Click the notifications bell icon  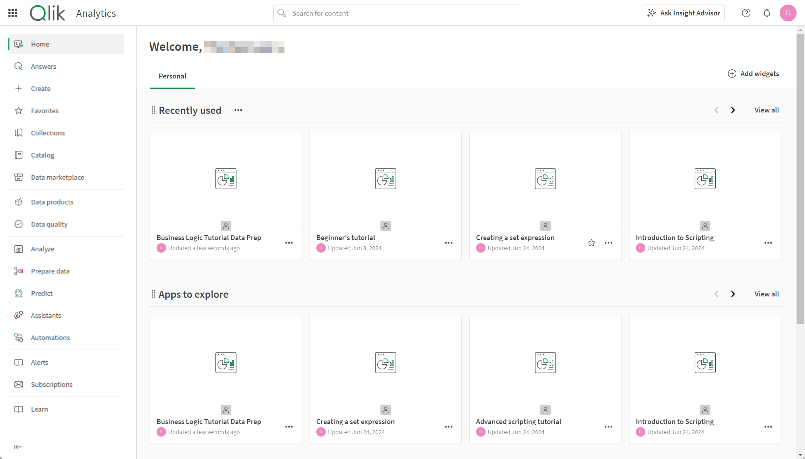(767, 13)
